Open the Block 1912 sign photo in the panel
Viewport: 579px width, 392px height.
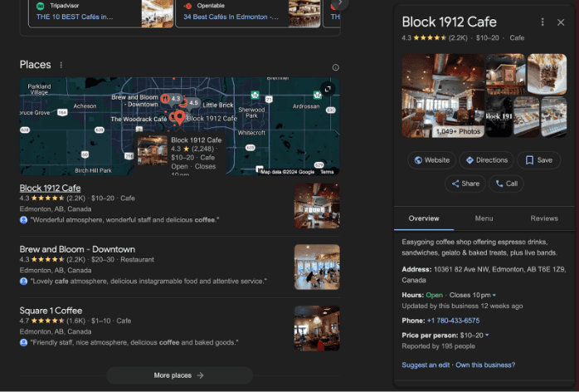499,117
